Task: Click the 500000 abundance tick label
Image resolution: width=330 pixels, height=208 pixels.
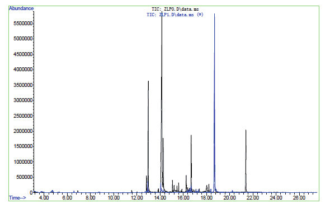Action: click(25, 177)
